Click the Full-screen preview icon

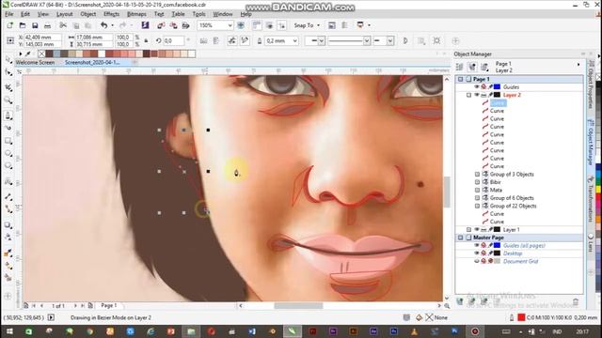(x=241, y=25)
